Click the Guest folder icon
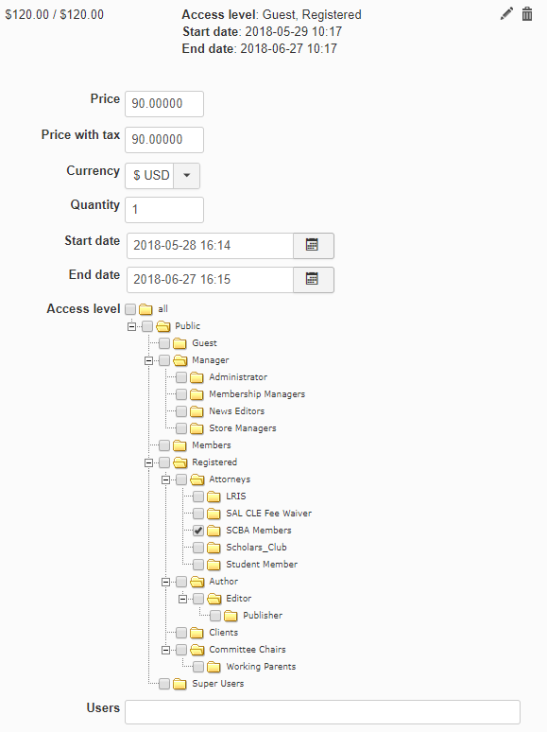The image size is (547, 732). click(179, 343)
